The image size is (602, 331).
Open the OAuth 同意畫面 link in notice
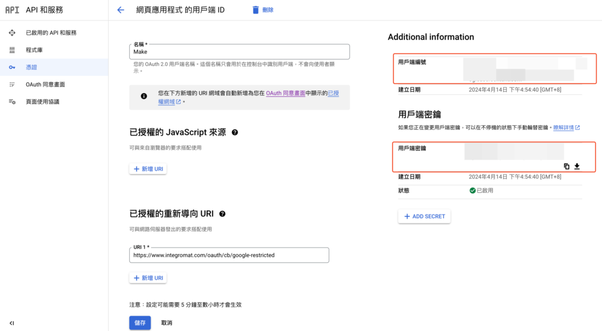[286, 93]
